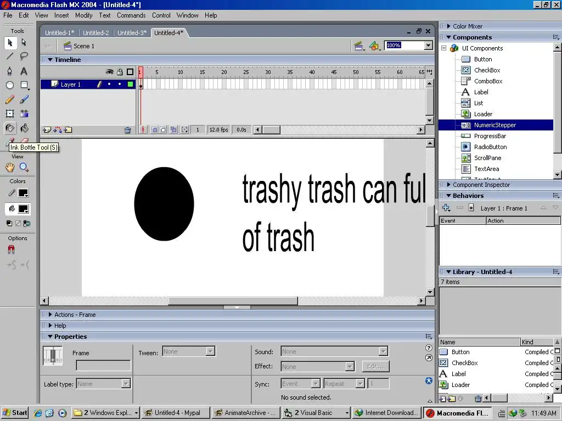Toggle Onion Skin Outlines
Image resolution: width=562 pixels, height=421 pixels.
pyautogui.click(x=163, y=129)
